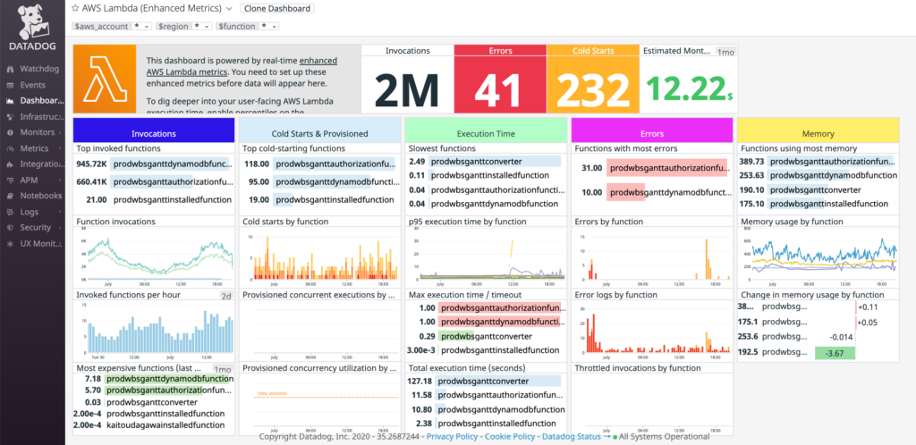The width and height of the screenshot is (916, 445).
Task: Click the Clone Dashboard button
Action: tap(277, 9)
